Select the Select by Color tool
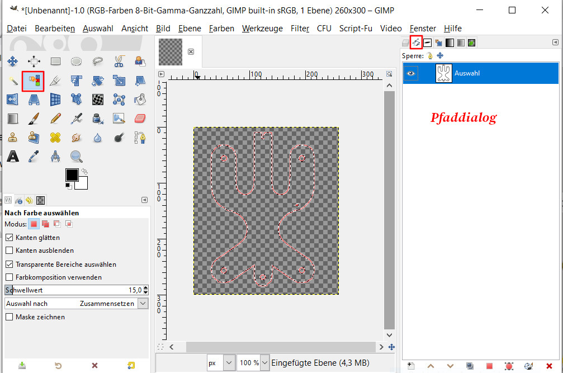The height and width of the screenshot is (373, 563). pos(33,81)
